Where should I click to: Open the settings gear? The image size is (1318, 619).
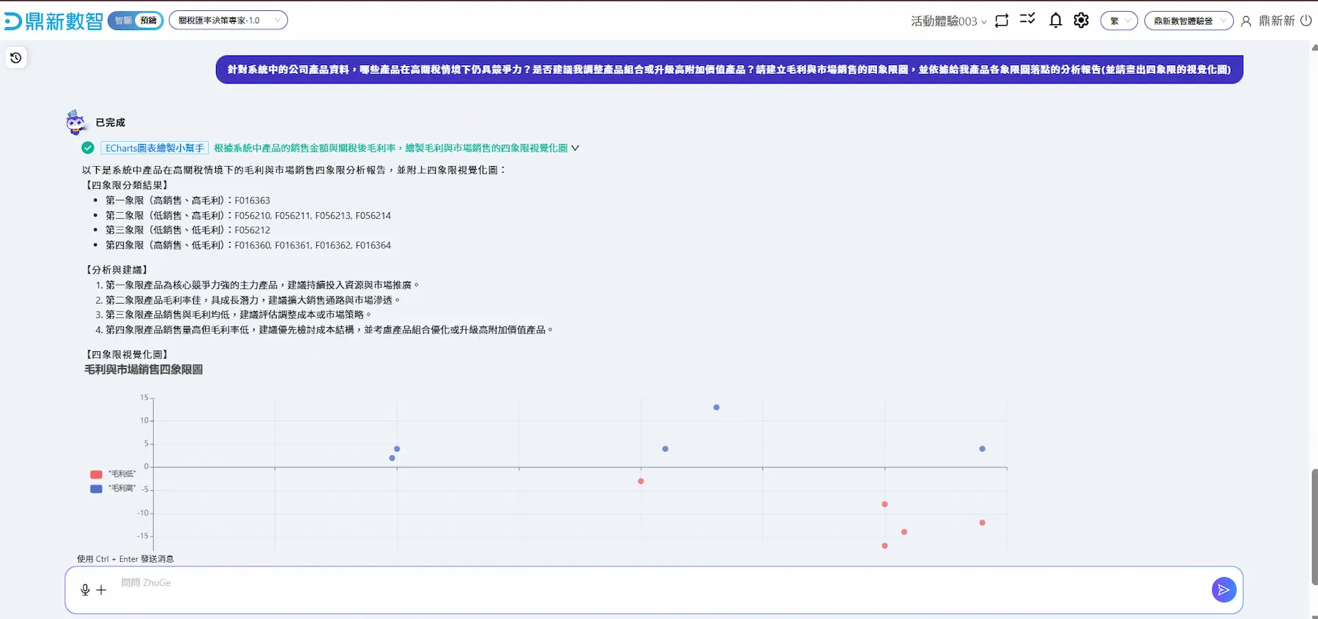tap(1081, 20)
